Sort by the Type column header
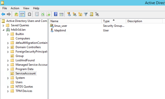This screenshot has width=165, height=99. [114, 21]
